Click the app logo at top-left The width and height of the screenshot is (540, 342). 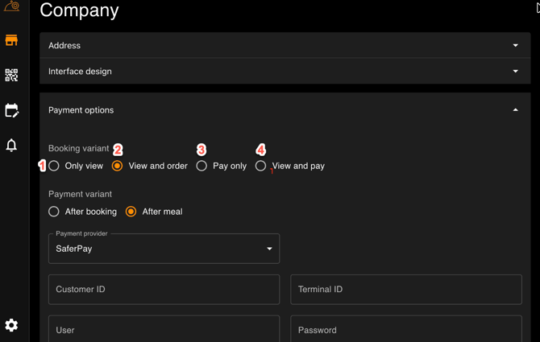pyautogui.click(x=12, y=6)
